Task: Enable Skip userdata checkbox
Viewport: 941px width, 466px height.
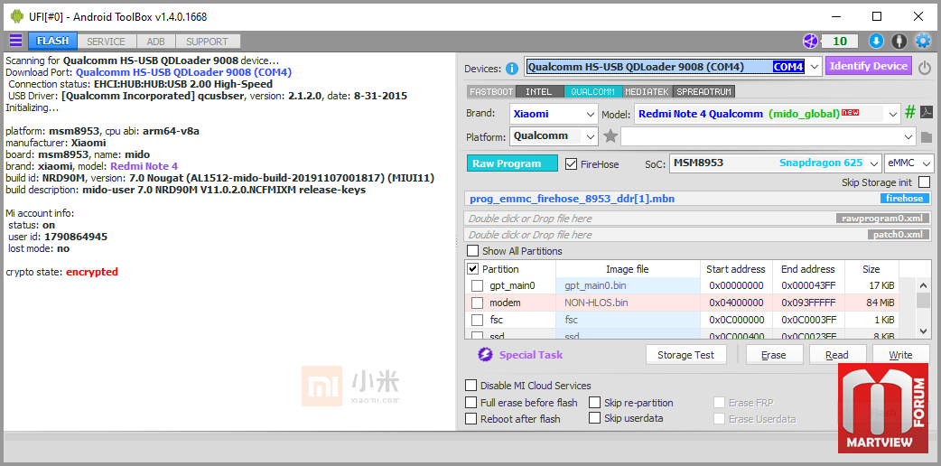Action: click(x=595, y=418)
